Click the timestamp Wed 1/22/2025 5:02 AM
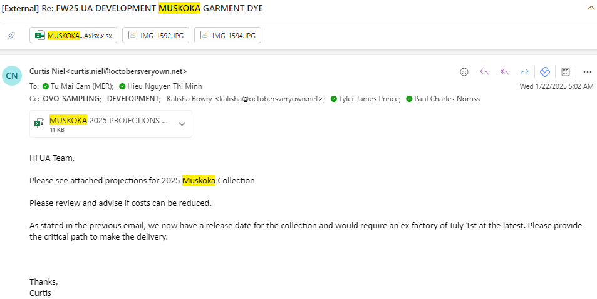597x299 pixels. (x=556, y=86)
